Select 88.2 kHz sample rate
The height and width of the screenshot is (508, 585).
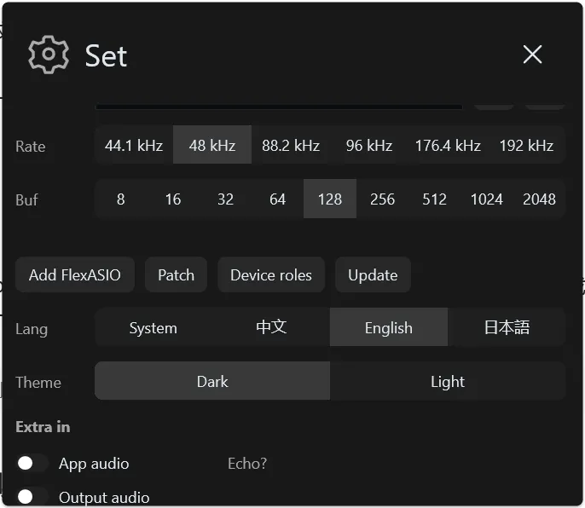[291, 145]
